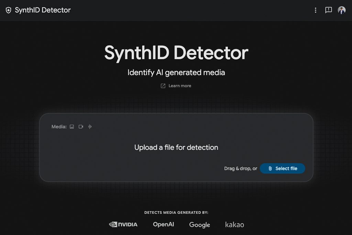This screenshot has width=352, height=235.
Task: Click the SynthID shield logo icon
Action: click(9, 10)
